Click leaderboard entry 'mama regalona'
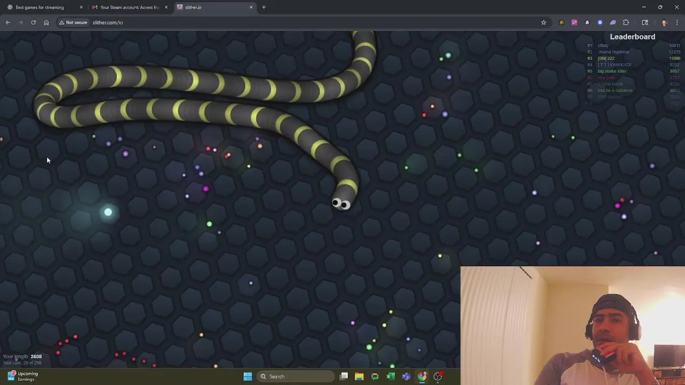 613,52
